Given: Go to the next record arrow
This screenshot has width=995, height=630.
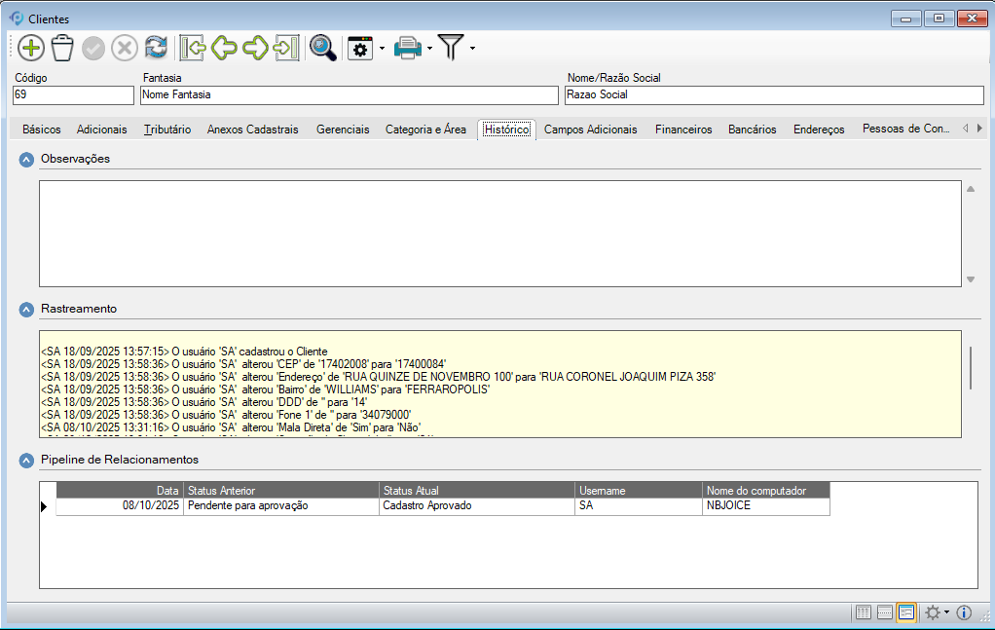Looking at the screenshot, I should (x=255, y=48).
